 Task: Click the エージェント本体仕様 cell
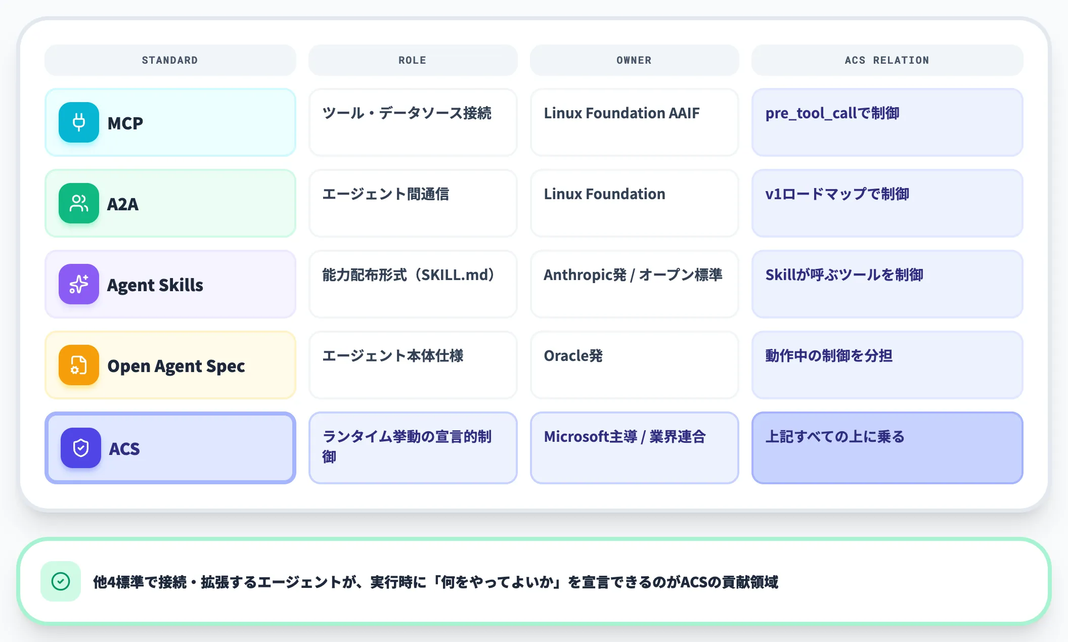pyautogui.click(x=413, y=365)
